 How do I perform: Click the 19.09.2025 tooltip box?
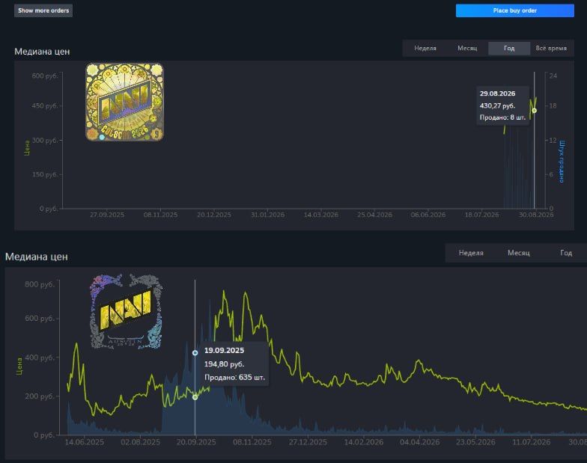[x=234, y=364]
